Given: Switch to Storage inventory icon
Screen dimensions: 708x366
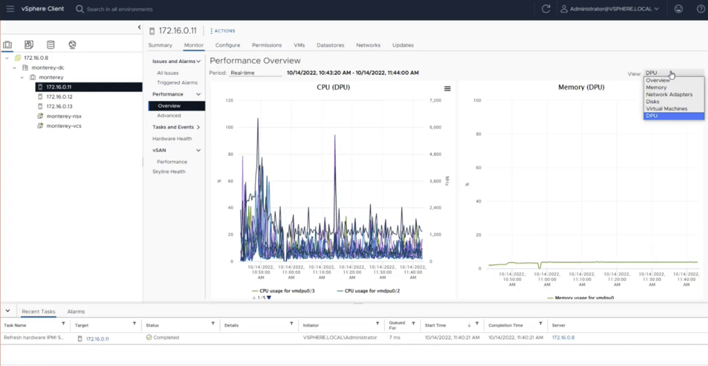Looking at the screenshot, I should click(50, 45).
